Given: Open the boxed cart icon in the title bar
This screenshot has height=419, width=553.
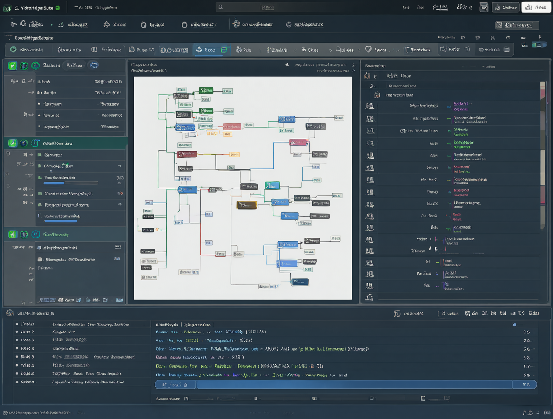Looking at the screenshot, I should (483, 7).
